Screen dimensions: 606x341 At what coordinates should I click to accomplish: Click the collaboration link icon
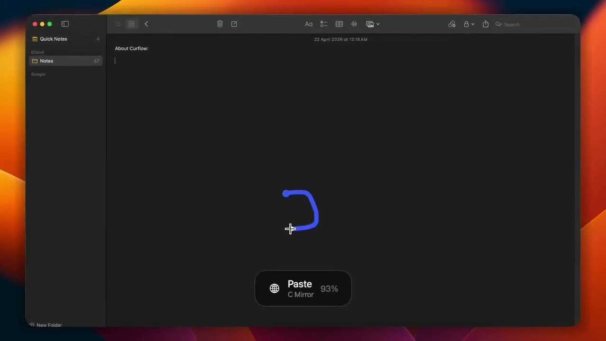pyautogui.click(x=452, y=24)
